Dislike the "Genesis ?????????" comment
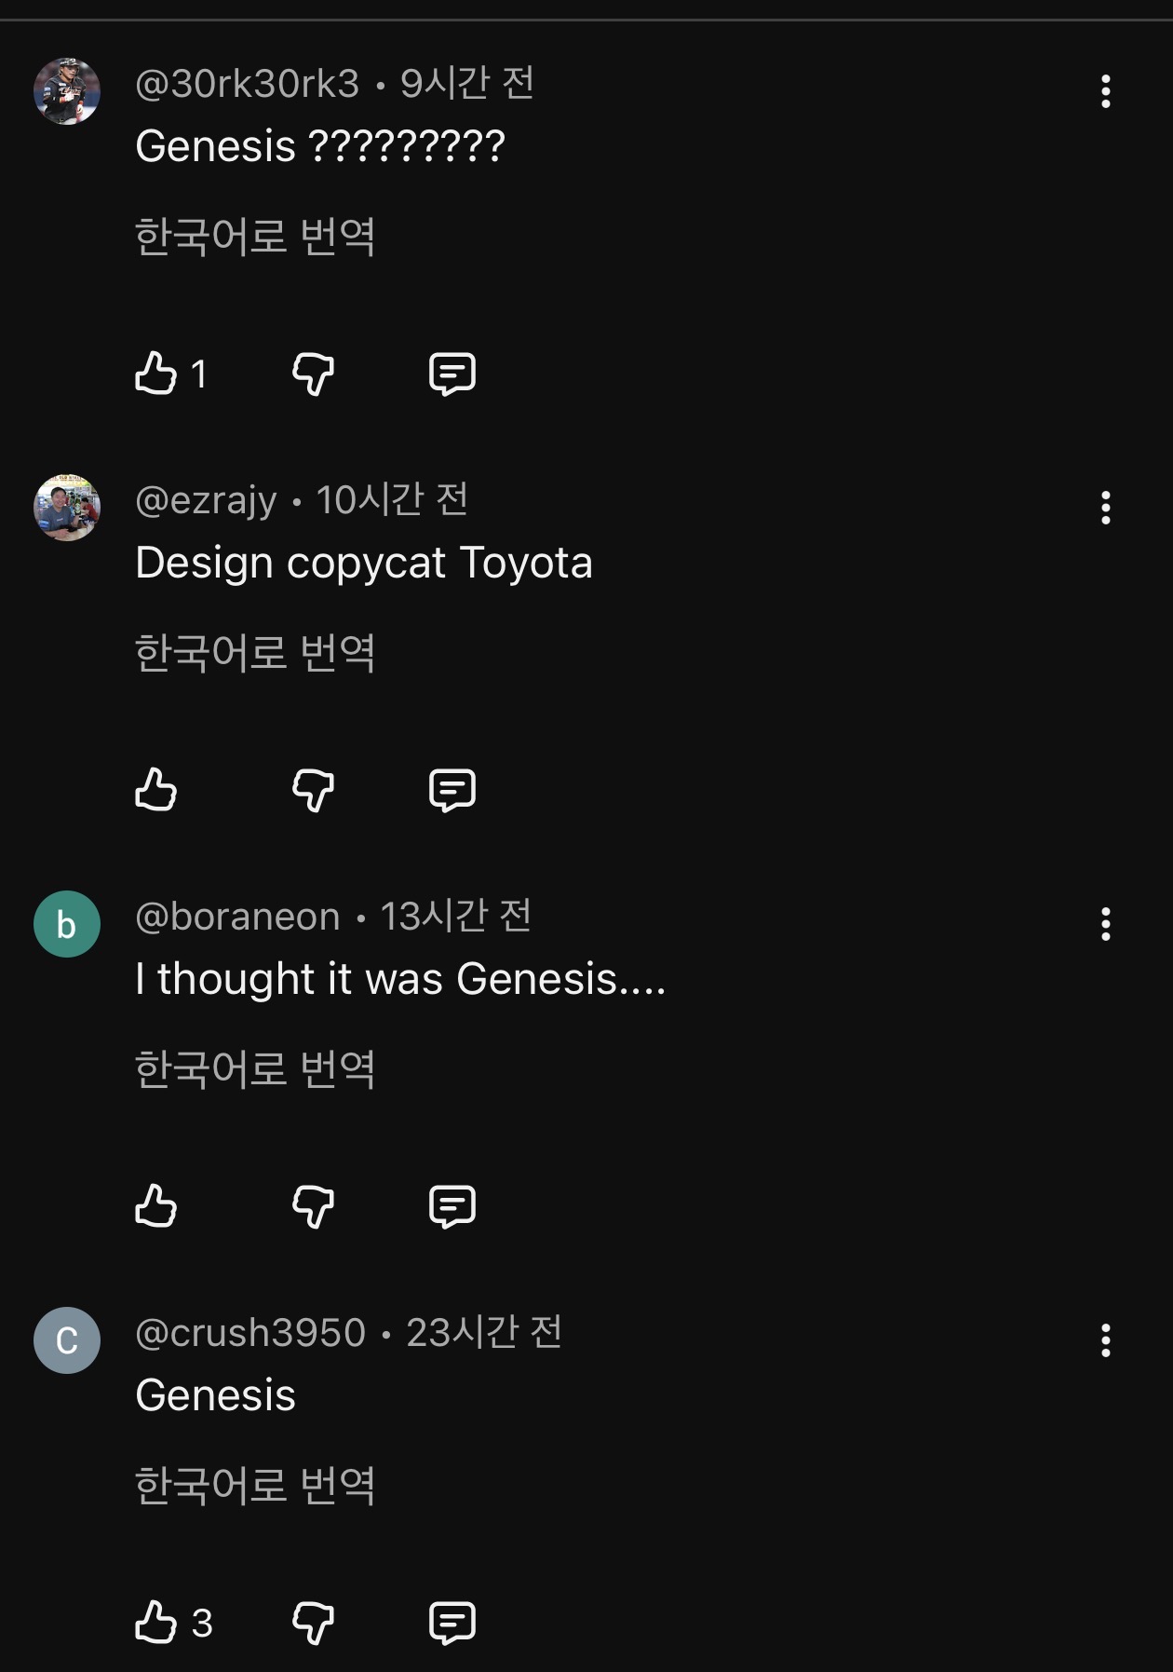1173x1672 pixels. 313,374
